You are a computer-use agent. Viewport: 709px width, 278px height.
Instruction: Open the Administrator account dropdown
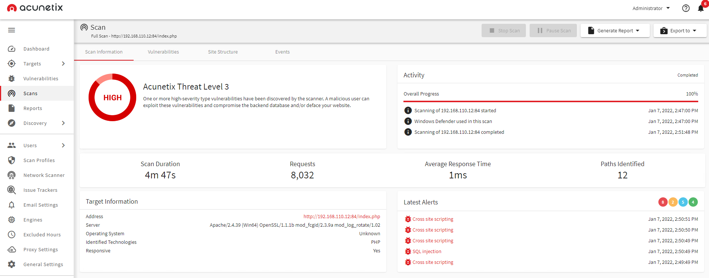pyautogui.click(x=651, y=8)
